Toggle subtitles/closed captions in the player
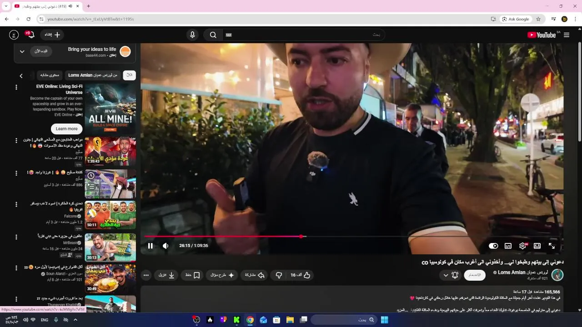The height and width of the screenshot is (327, 582). pos(508,246)
